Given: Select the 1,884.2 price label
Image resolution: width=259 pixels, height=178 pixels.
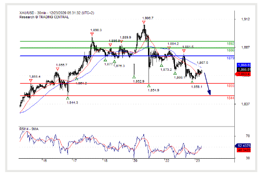Looking at the screenshot, I should tap(173, 44).
